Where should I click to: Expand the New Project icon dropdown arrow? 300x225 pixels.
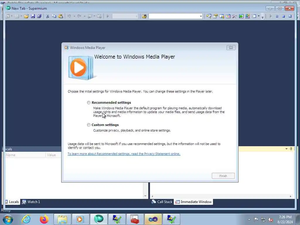[12, 16]
